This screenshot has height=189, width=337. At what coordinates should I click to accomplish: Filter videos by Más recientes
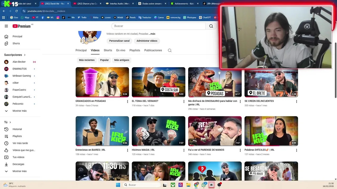click(87, 60)
